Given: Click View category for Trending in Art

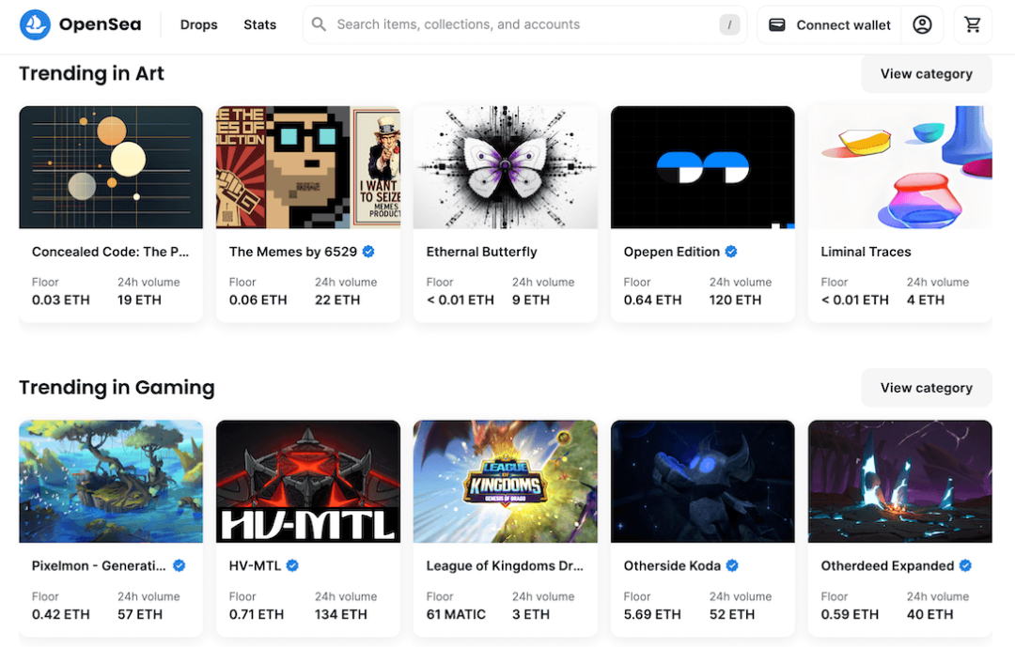Looking at the screenshot, I should (927, 74).
